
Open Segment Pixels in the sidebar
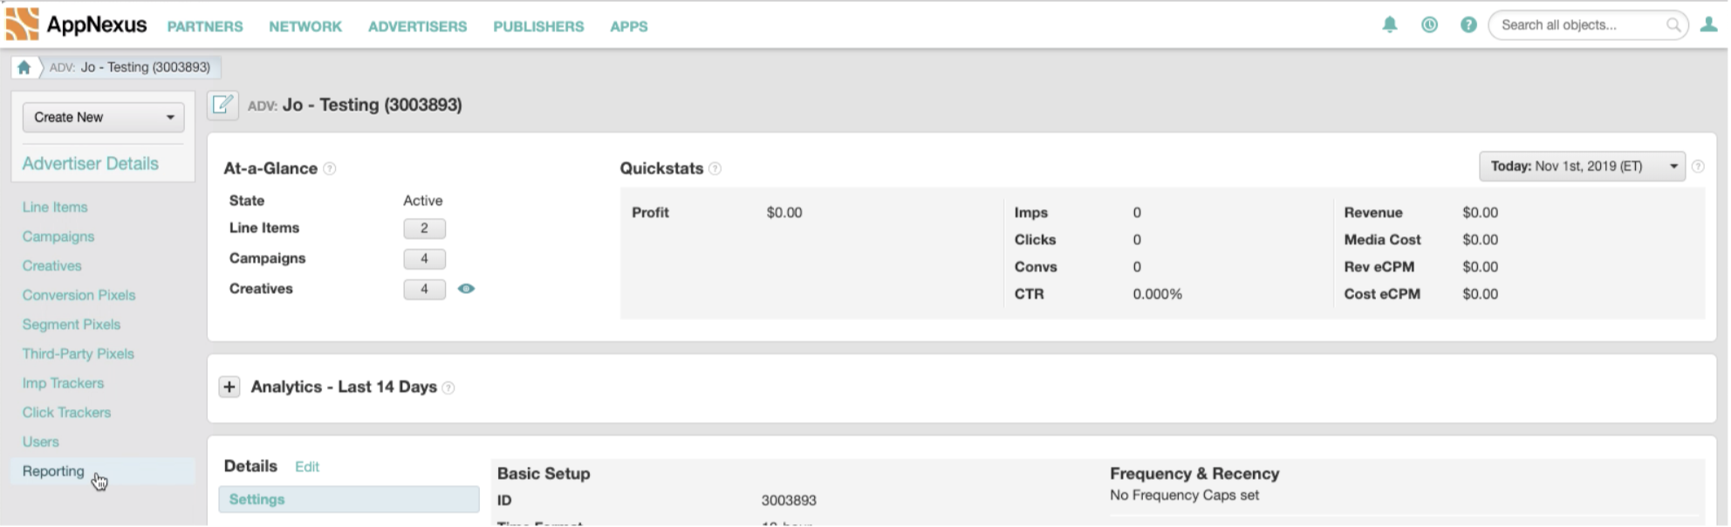pyautogui.click(x=72, y=325)
